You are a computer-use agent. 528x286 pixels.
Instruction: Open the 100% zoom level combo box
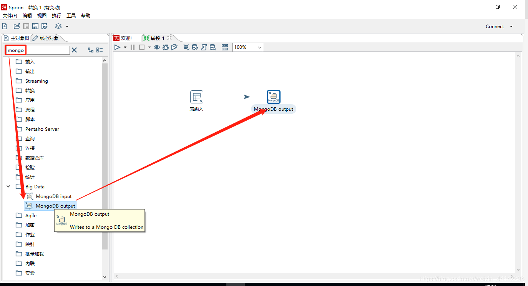[x=248, y=47]
